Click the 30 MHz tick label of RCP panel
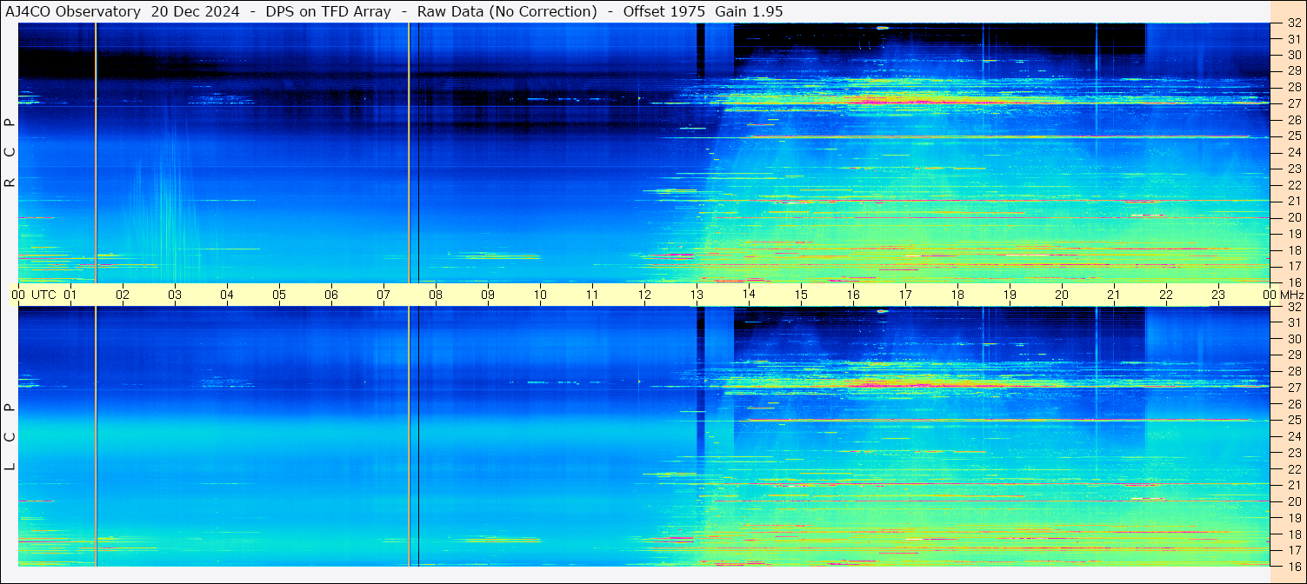1307x584 pixels. click(1294, 55)
